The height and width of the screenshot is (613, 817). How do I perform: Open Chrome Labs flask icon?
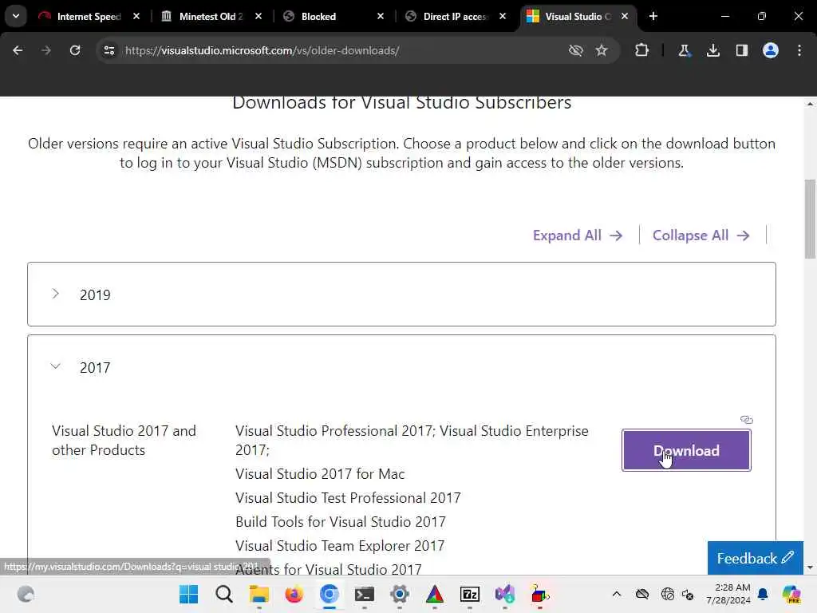point(684,50)
